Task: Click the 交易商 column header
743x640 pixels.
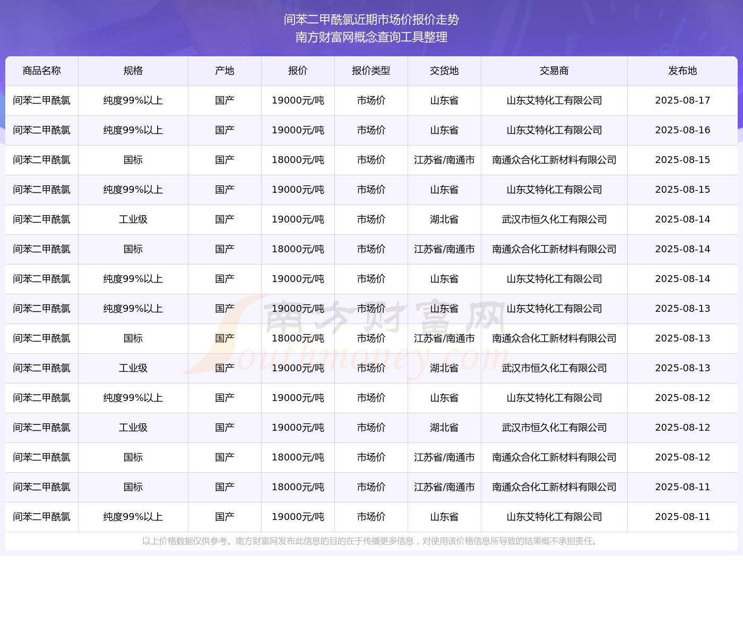Action: pos(555,71)
